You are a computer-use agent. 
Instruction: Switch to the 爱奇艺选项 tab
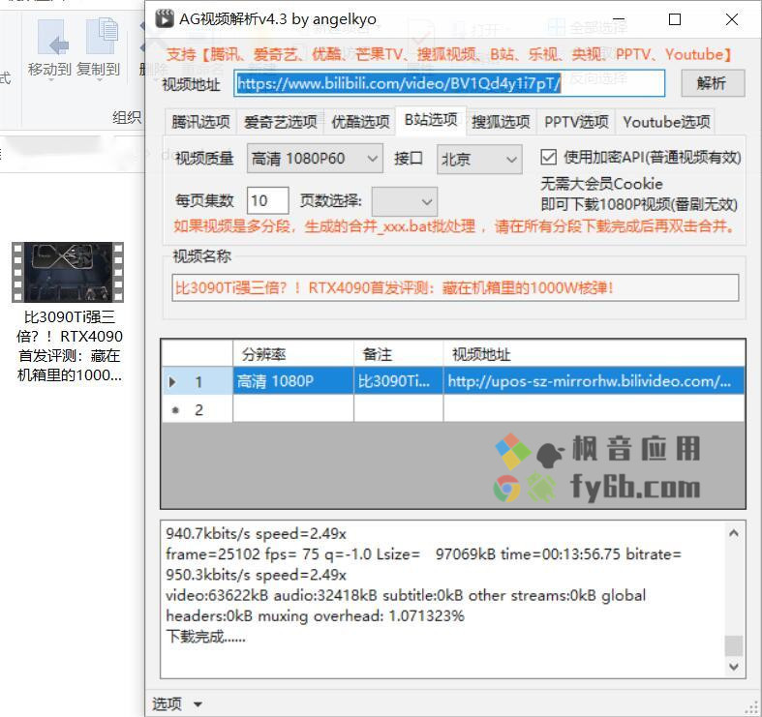[x=281, y=122]
